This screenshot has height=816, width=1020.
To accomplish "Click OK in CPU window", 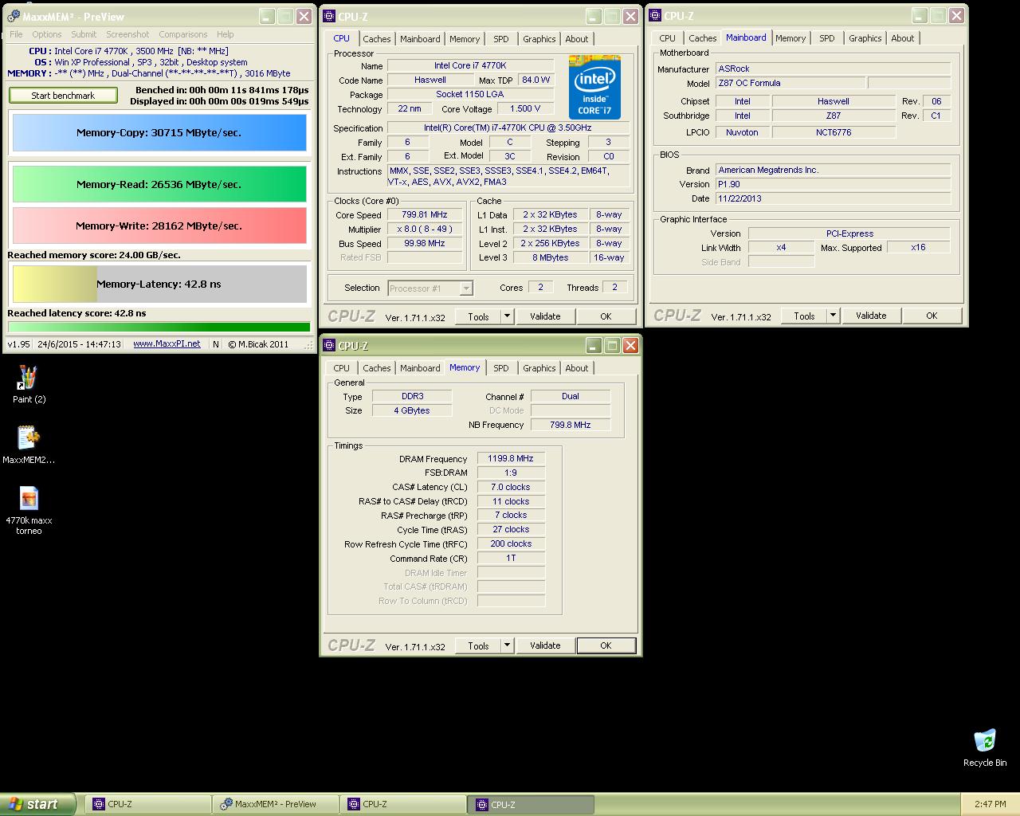I will pos(606,316).
